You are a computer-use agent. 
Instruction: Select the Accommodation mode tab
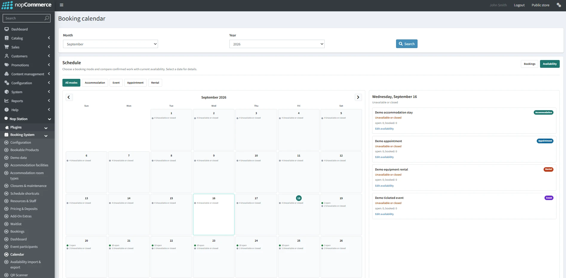pos(95,83)
